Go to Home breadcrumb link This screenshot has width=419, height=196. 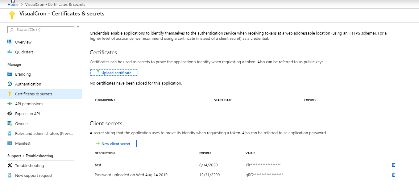(13, 5)
